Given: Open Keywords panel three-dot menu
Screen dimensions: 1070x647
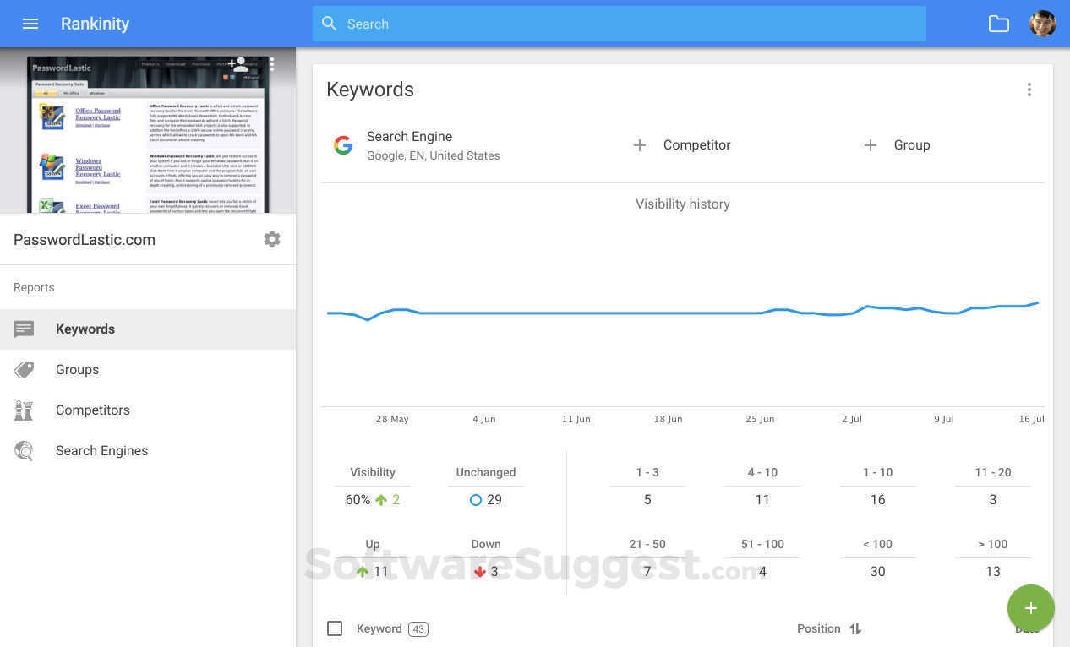Looking at the screenshot, I should pos(1029,90).
